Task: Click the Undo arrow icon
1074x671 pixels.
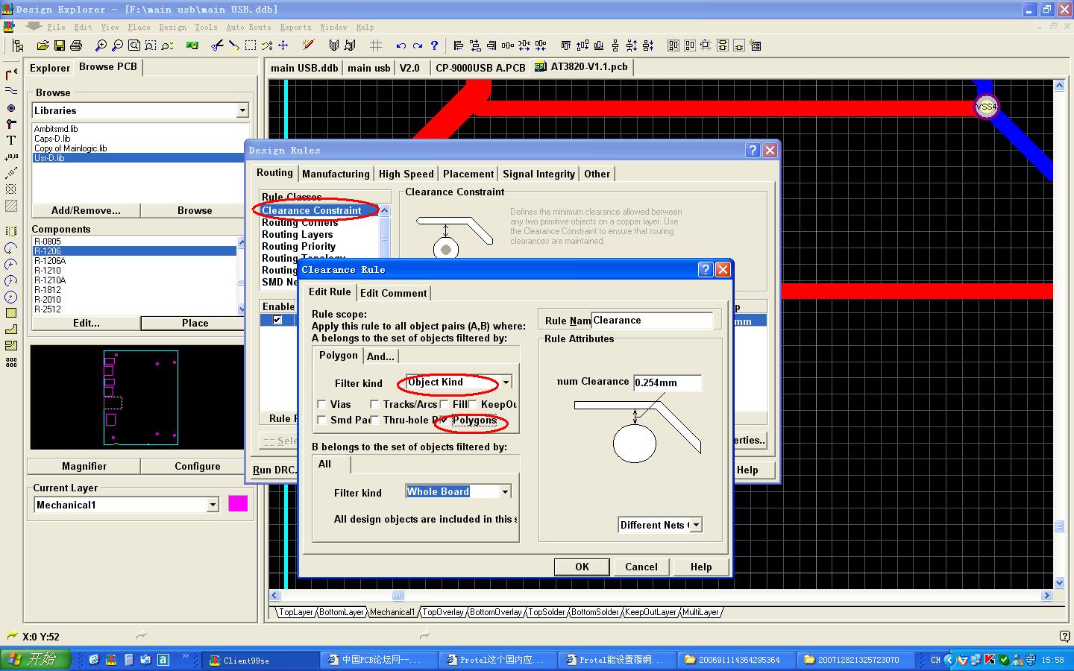Action: [x=401, y=45]
